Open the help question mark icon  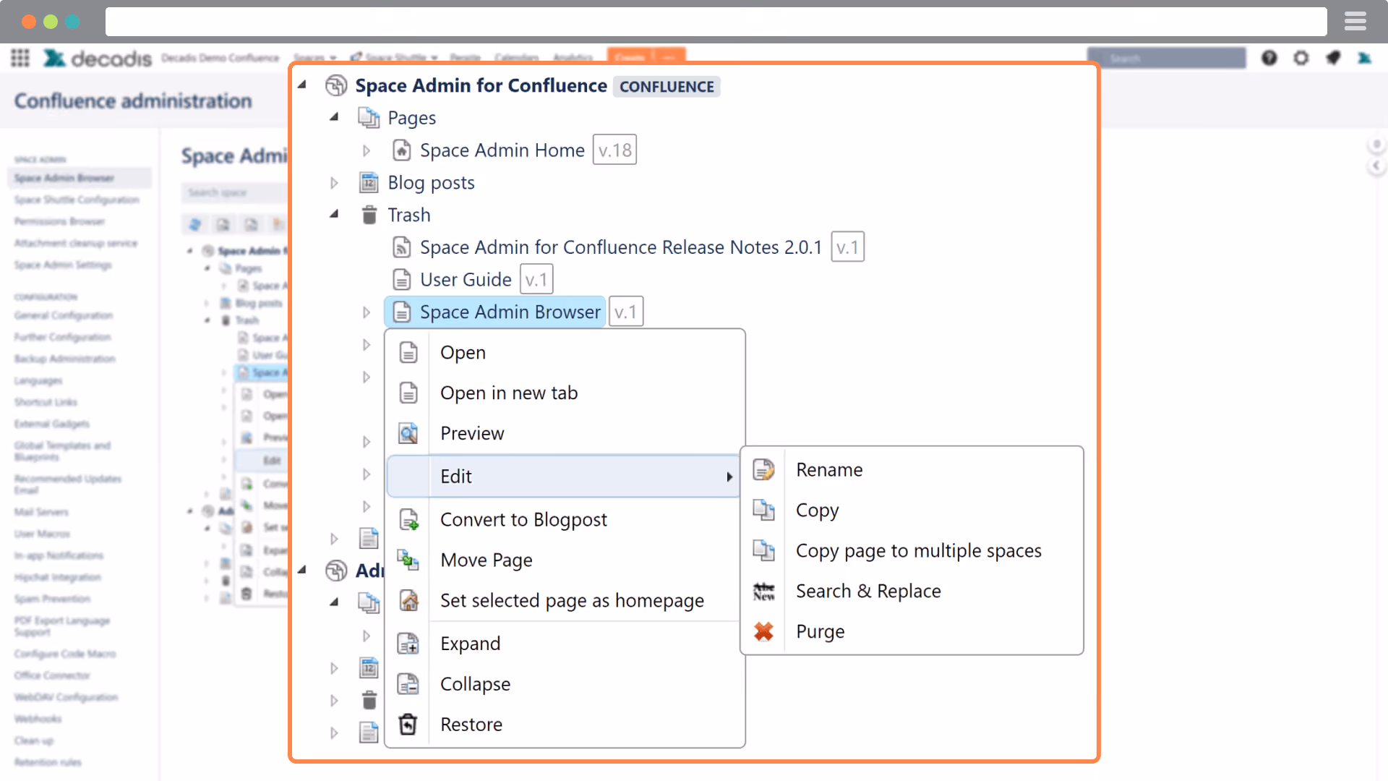point(1269,58)
